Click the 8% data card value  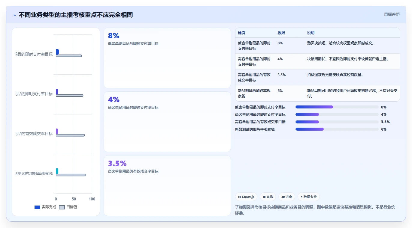[x=114, y=36]
